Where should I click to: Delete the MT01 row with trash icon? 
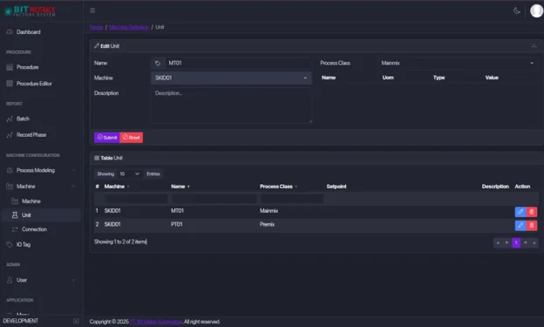point(532,212)
